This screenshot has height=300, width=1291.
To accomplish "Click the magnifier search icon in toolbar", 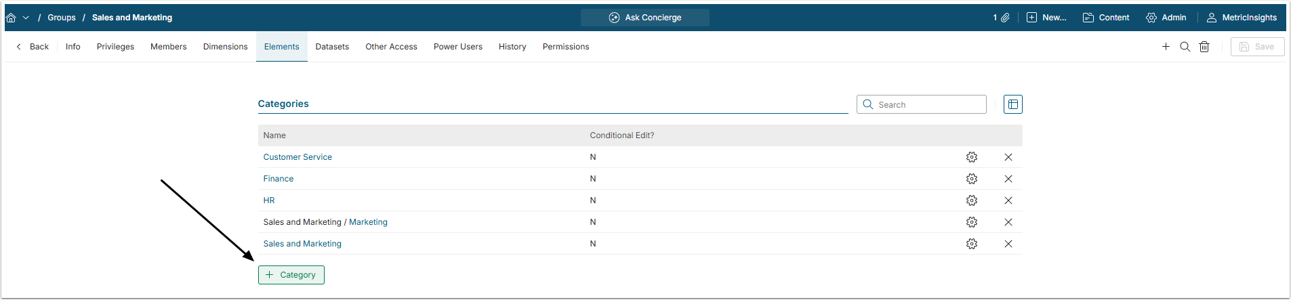I will pyautogui.click(x=1185, y=47).
